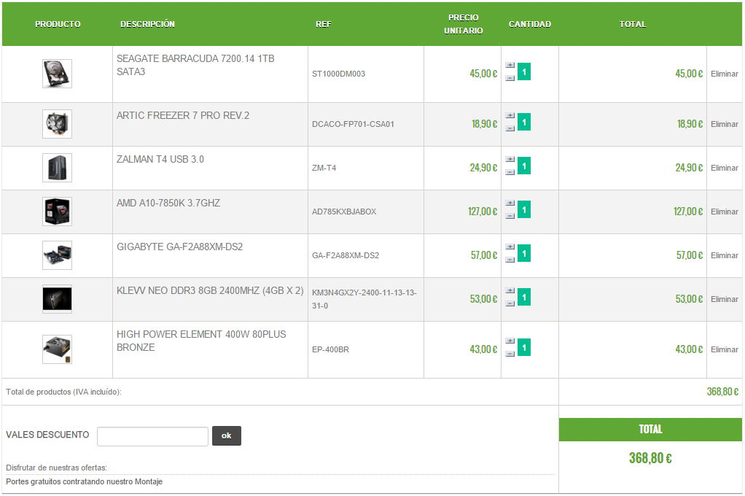The image size is (745, 496).
Task: Increase quantity of Artic Freezer 7 Pro
Action: [510, 115]
